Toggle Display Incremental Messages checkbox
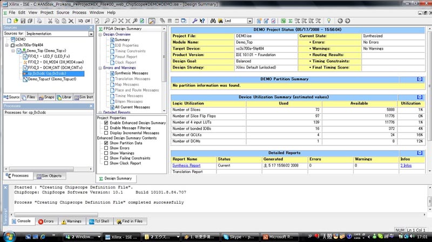432x242 pixels. (x=106, y=133)
